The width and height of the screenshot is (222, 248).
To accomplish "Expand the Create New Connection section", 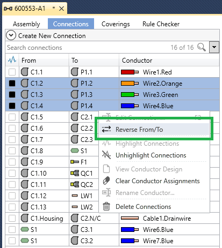I will (x=11, y=35).
